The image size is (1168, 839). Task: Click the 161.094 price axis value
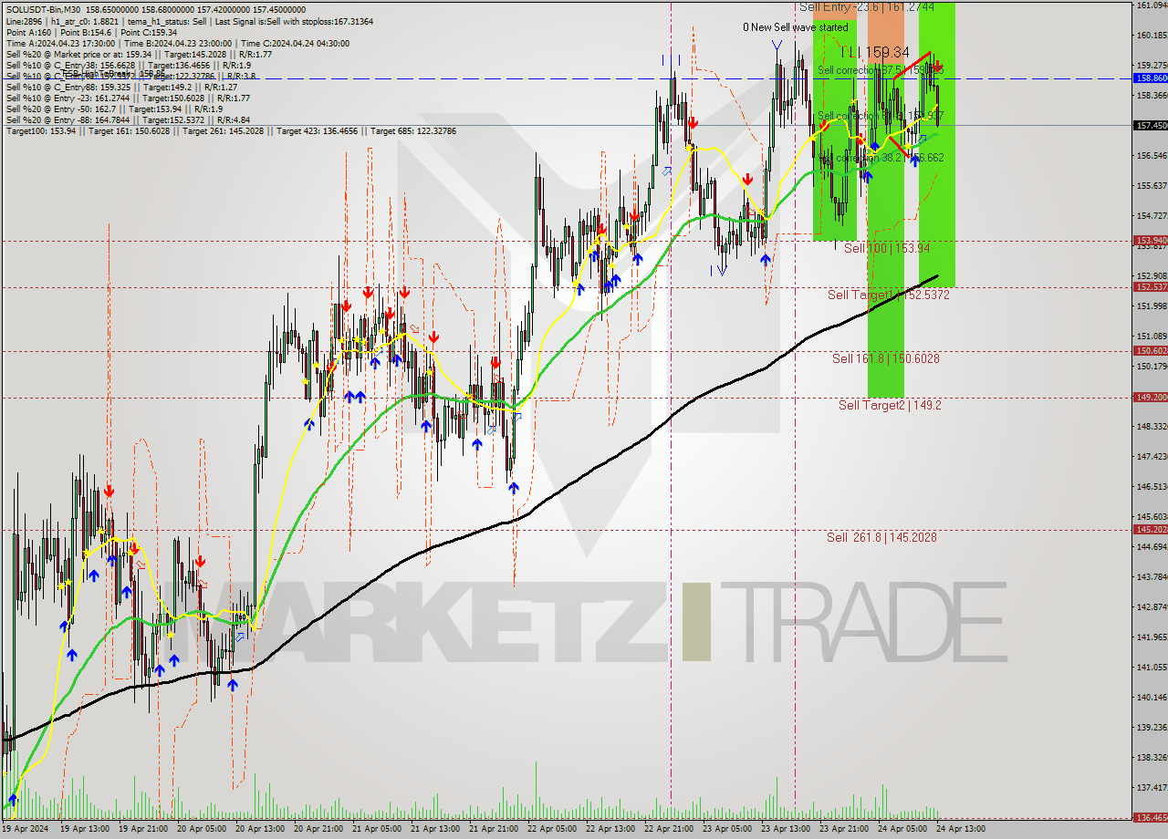tap(1152, 5)
